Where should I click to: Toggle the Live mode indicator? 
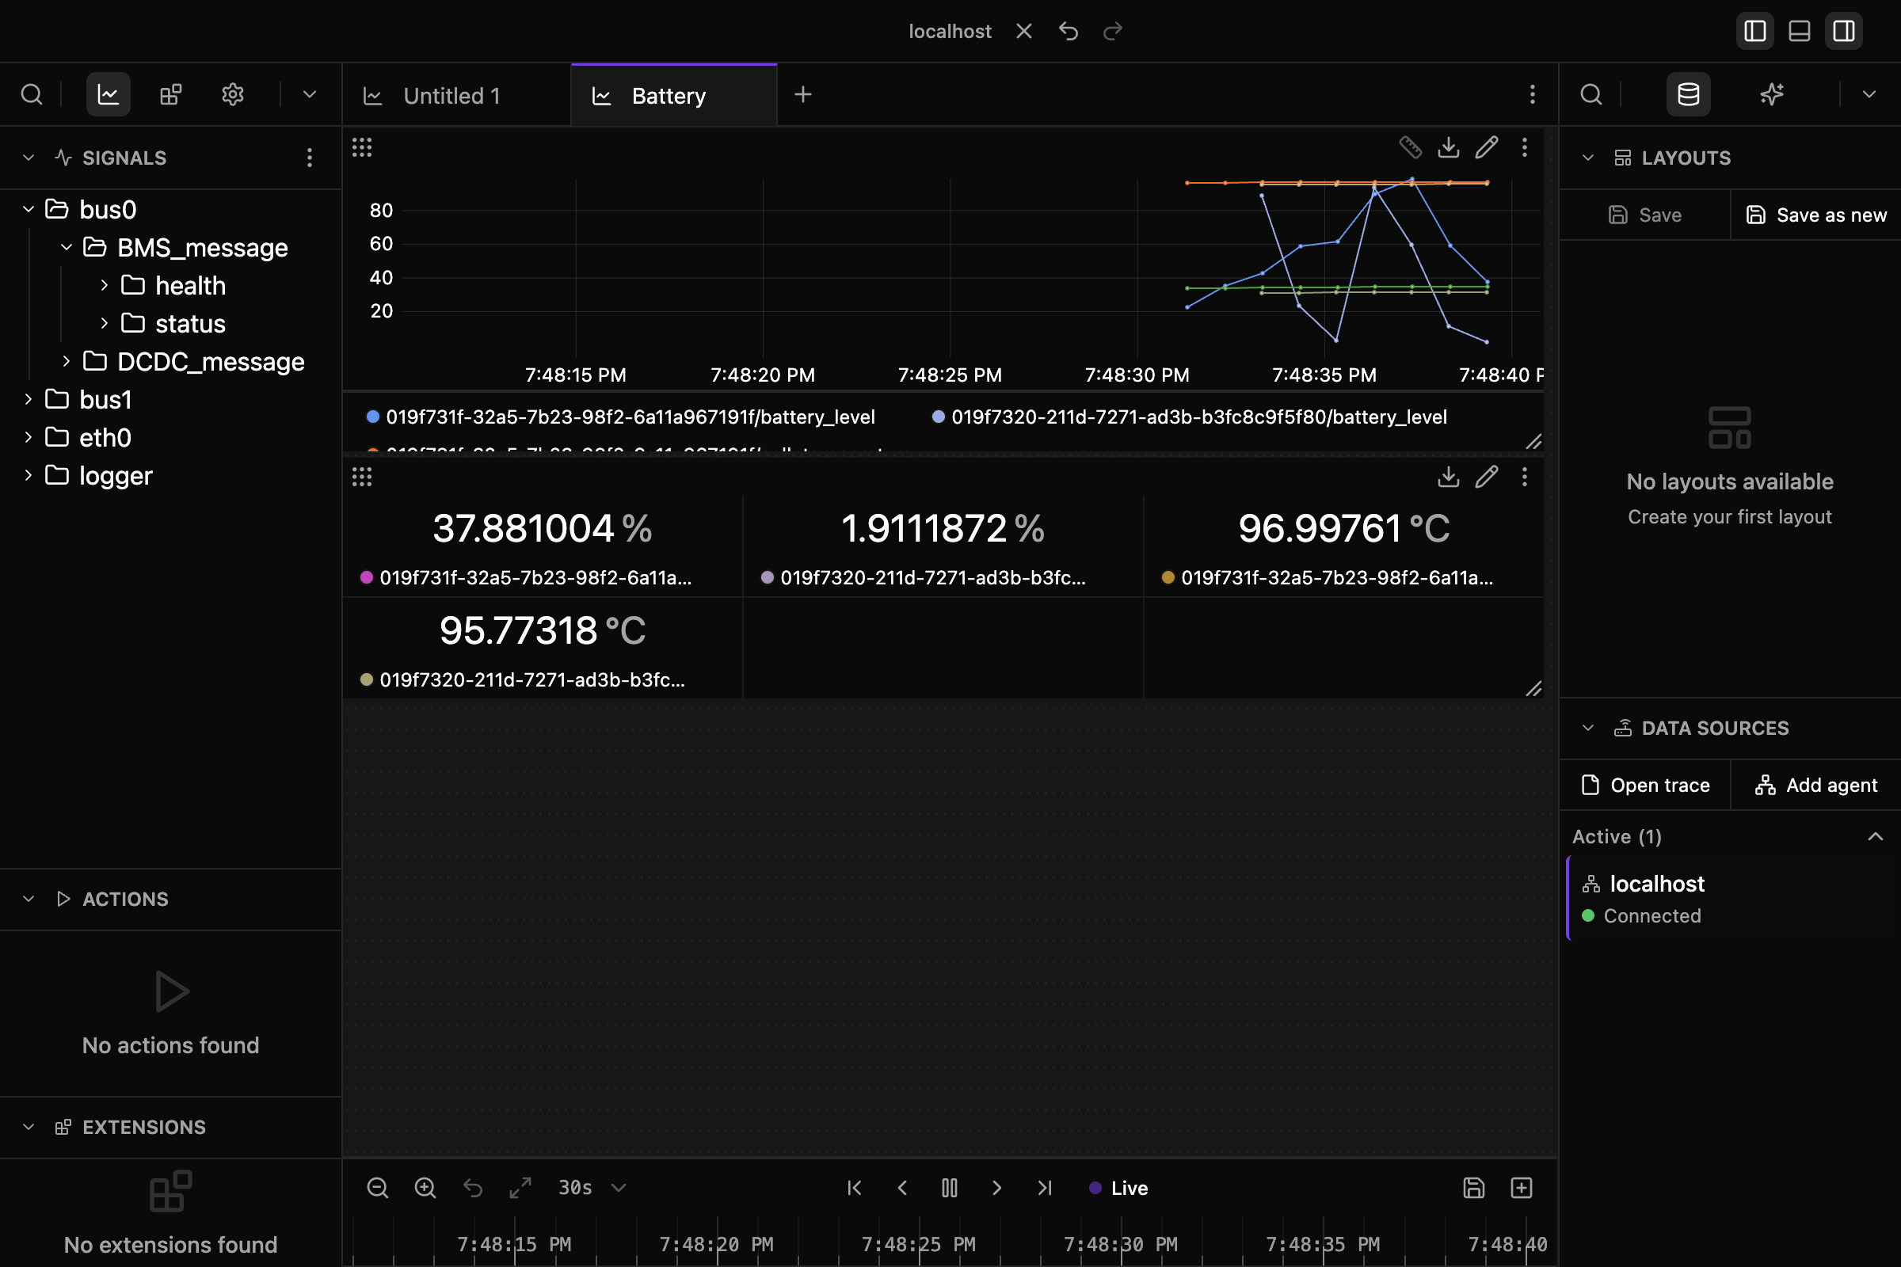[1118, 1188]
